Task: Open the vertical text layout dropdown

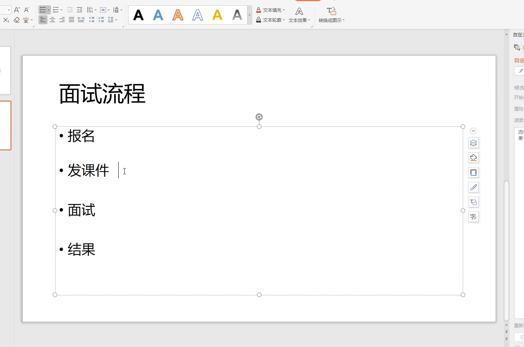Action: point(118,10)
